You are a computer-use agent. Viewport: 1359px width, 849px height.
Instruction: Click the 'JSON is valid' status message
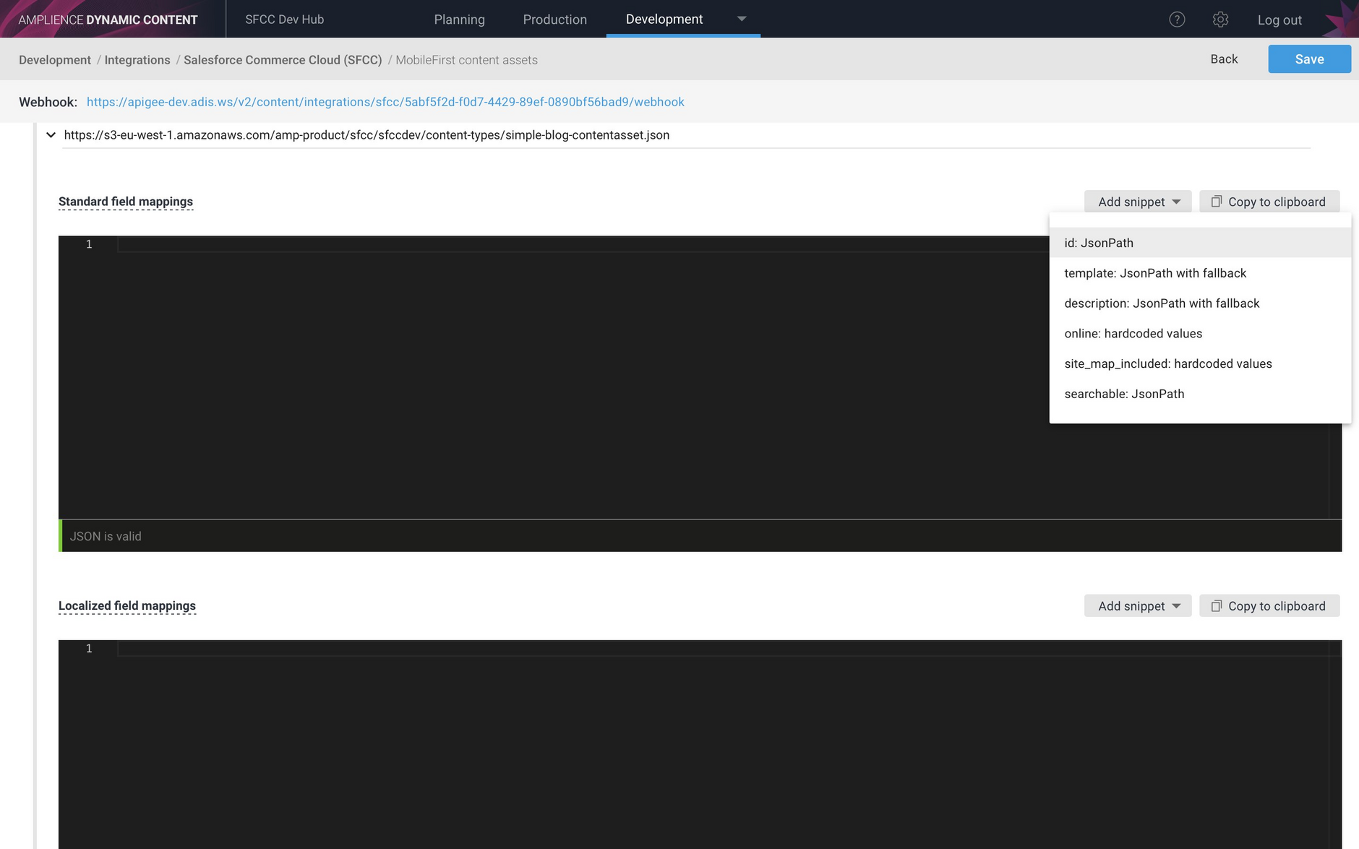point(106,536)
